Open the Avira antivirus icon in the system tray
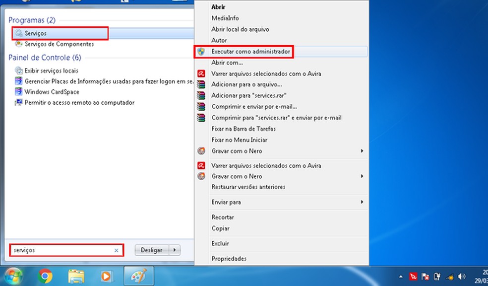 [x=413, y=277]
